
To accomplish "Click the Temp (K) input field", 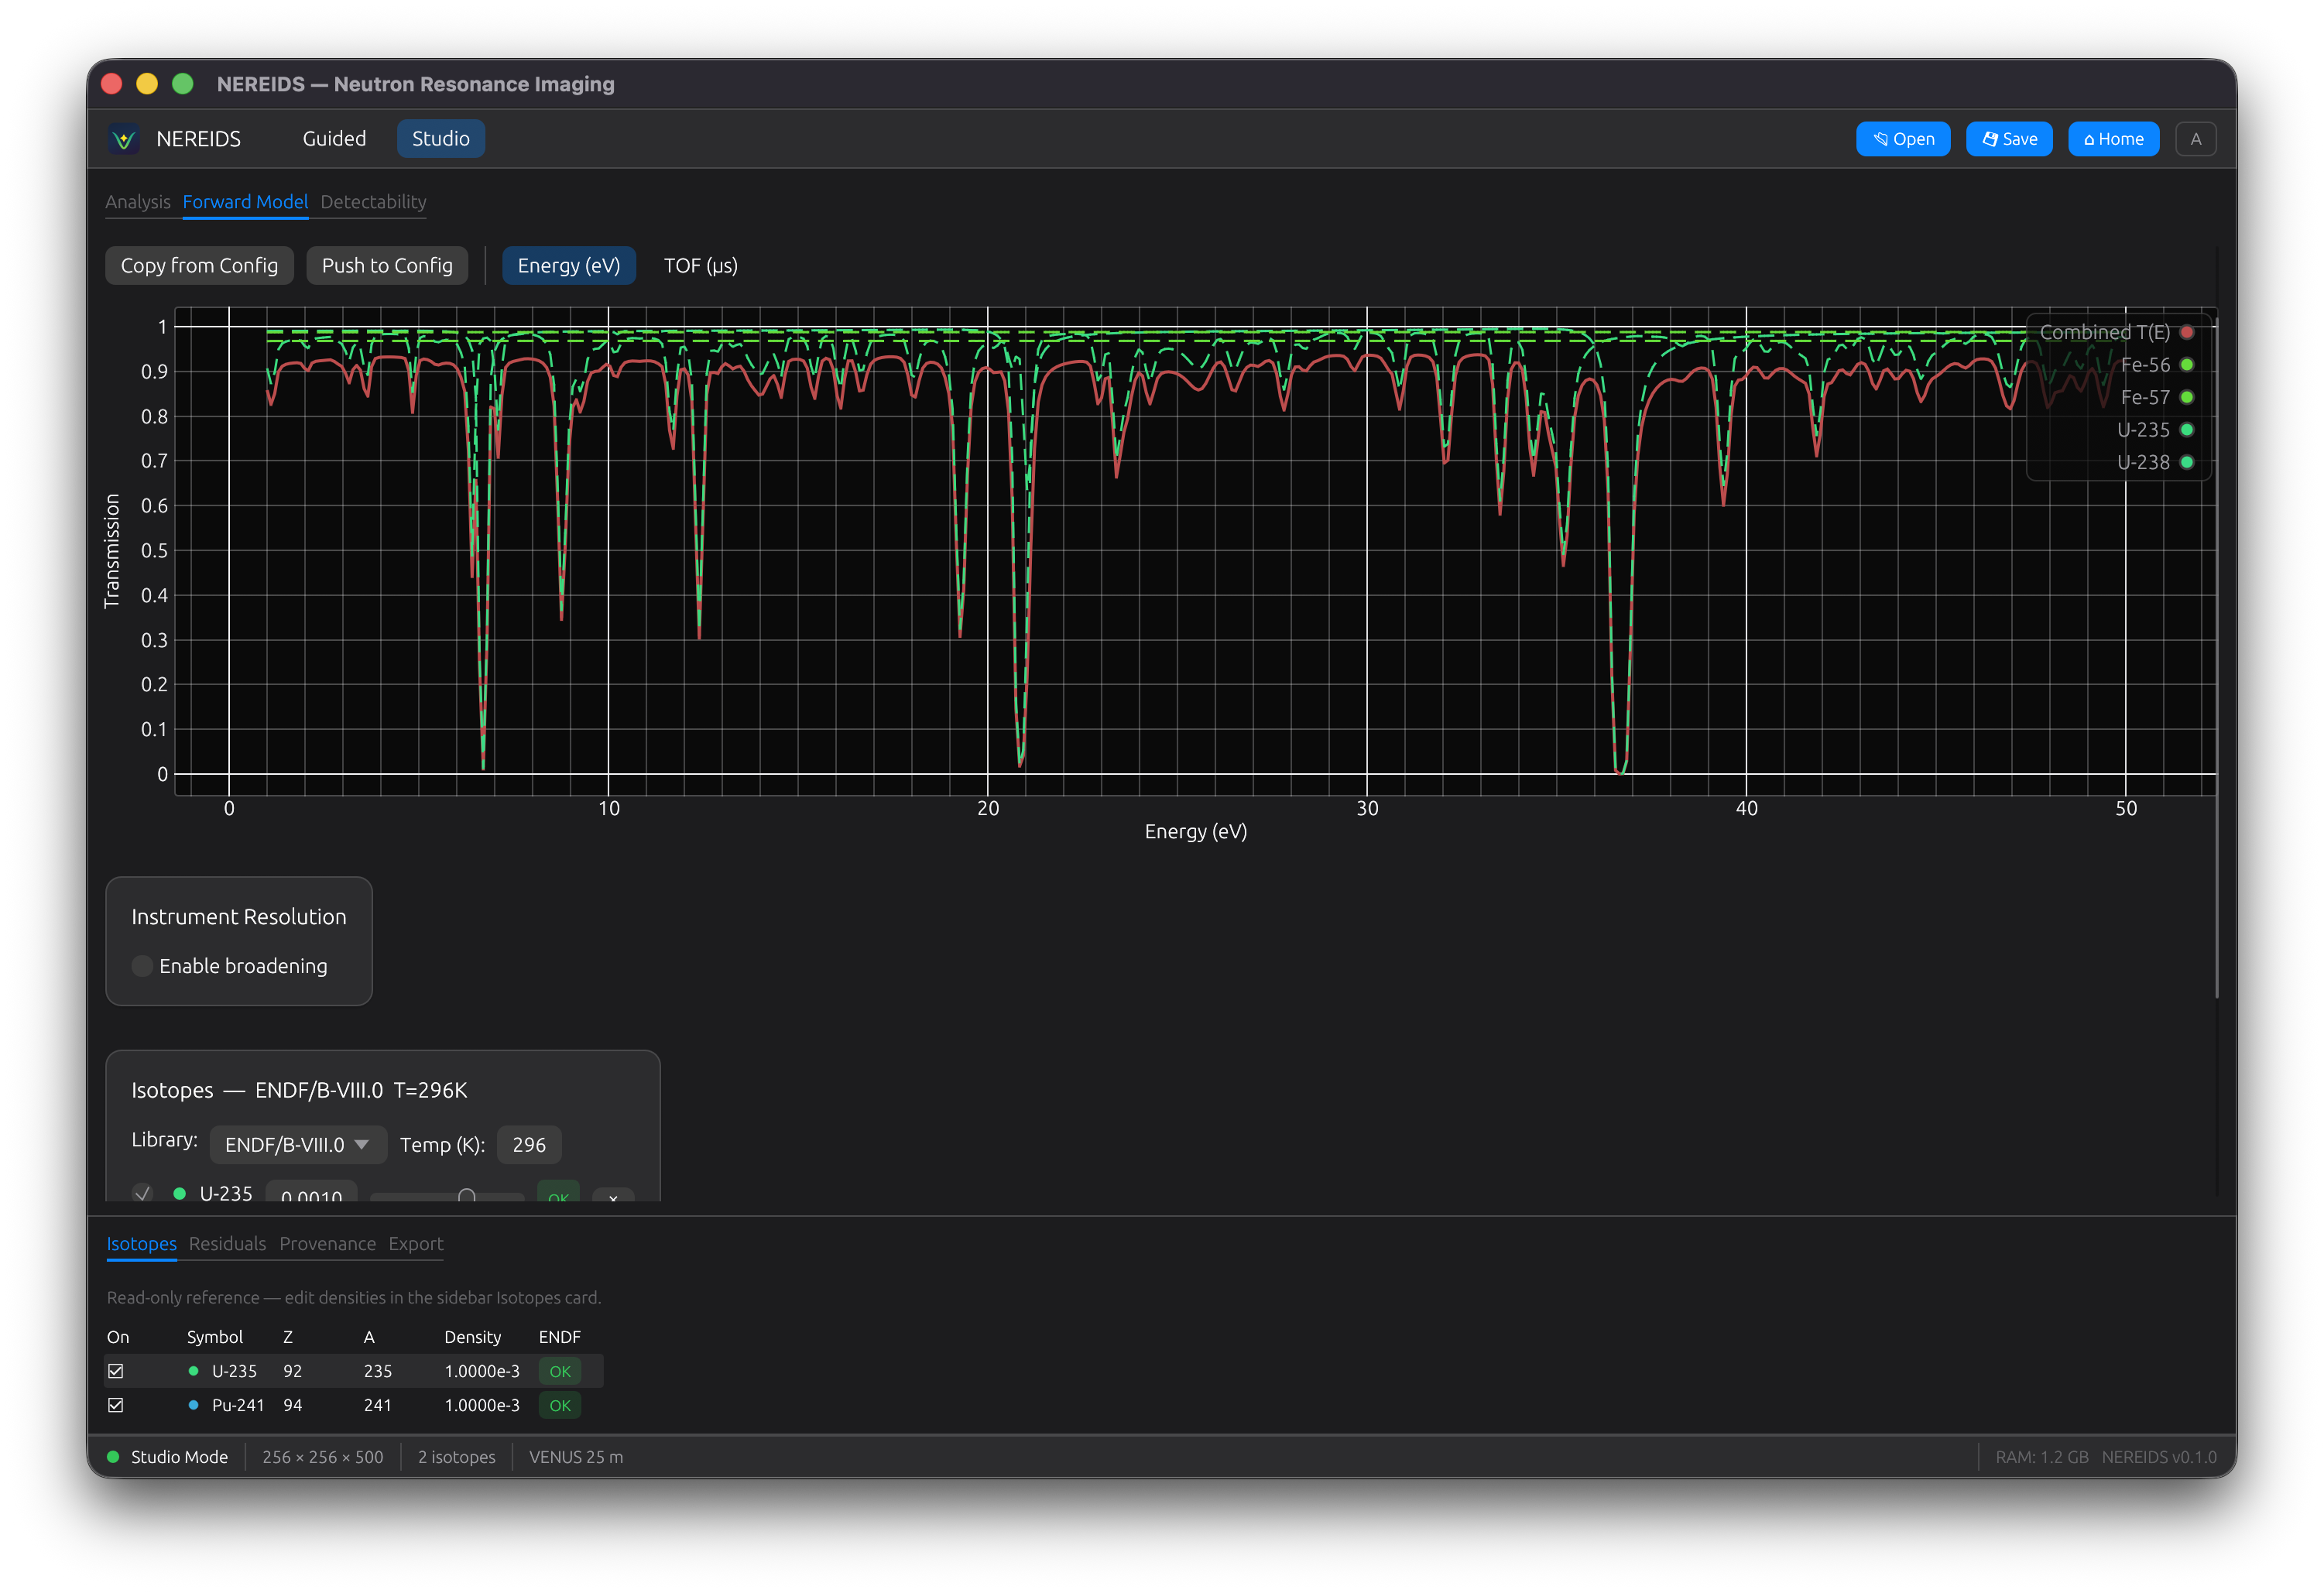I will pyautogui.click(x=528, y=1145).
